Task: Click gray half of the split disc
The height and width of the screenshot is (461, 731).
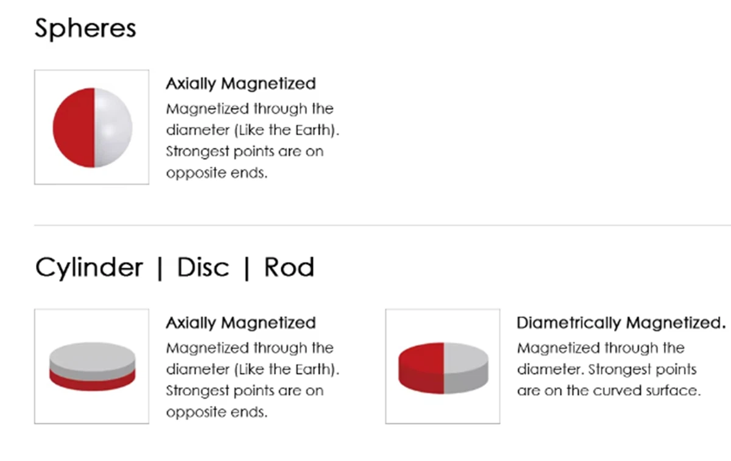Action: click(466, 366)
